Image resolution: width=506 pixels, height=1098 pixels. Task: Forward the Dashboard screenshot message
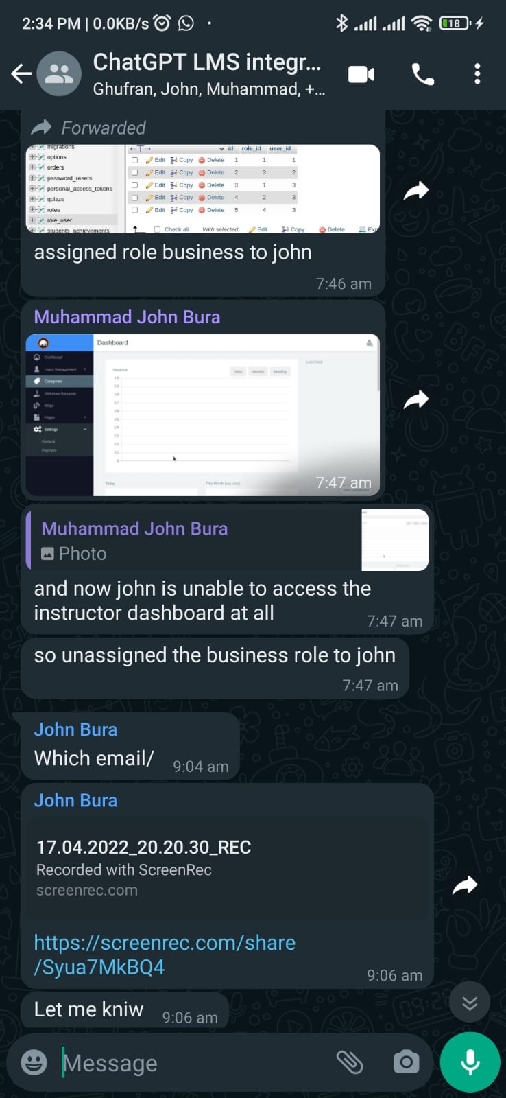415,399
